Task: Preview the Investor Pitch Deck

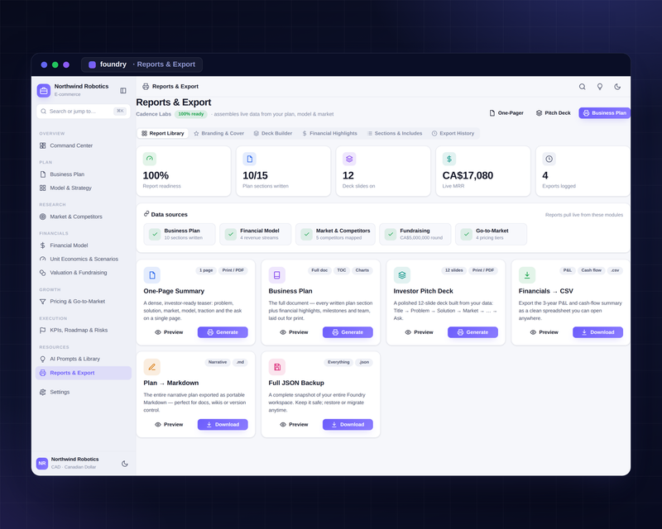Action: click(419, 332)
